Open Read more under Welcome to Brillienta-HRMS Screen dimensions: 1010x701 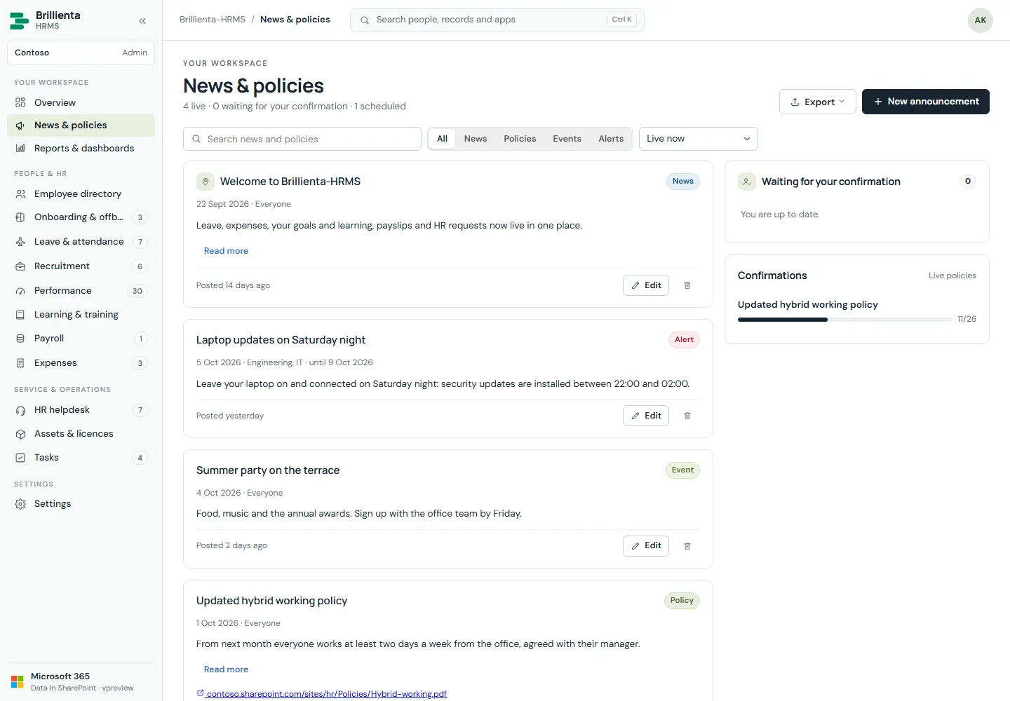(x=226, y=251)
